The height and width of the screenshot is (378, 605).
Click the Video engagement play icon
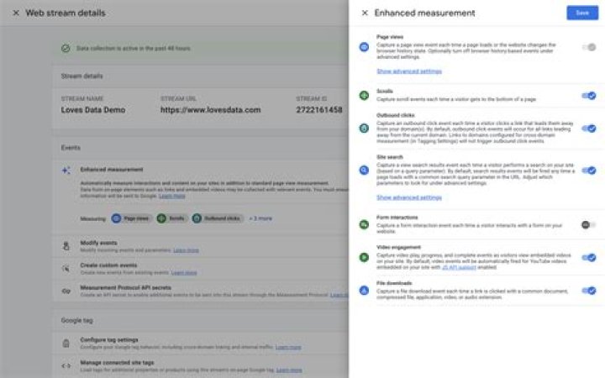tap(364, 257)
